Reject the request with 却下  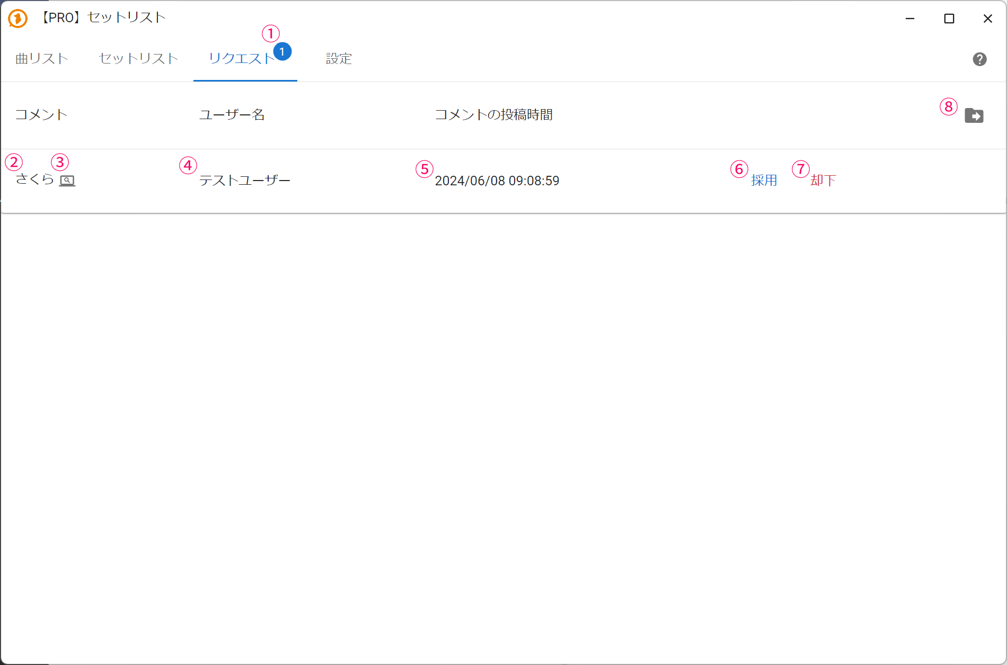tap(823, 181)
